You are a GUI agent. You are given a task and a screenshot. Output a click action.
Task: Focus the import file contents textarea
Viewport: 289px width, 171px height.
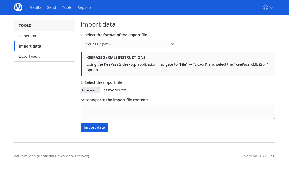click(x=178, y=112)
